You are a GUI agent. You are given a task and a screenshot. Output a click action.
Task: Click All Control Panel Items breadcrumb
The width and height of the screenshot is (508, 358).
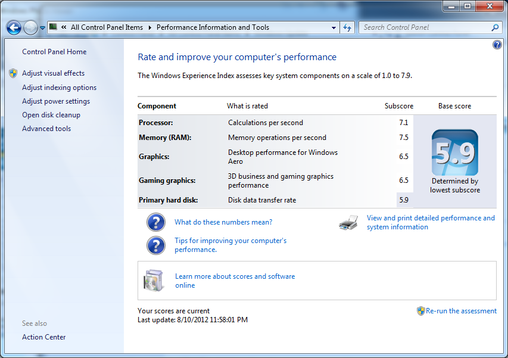pos(107,27)
